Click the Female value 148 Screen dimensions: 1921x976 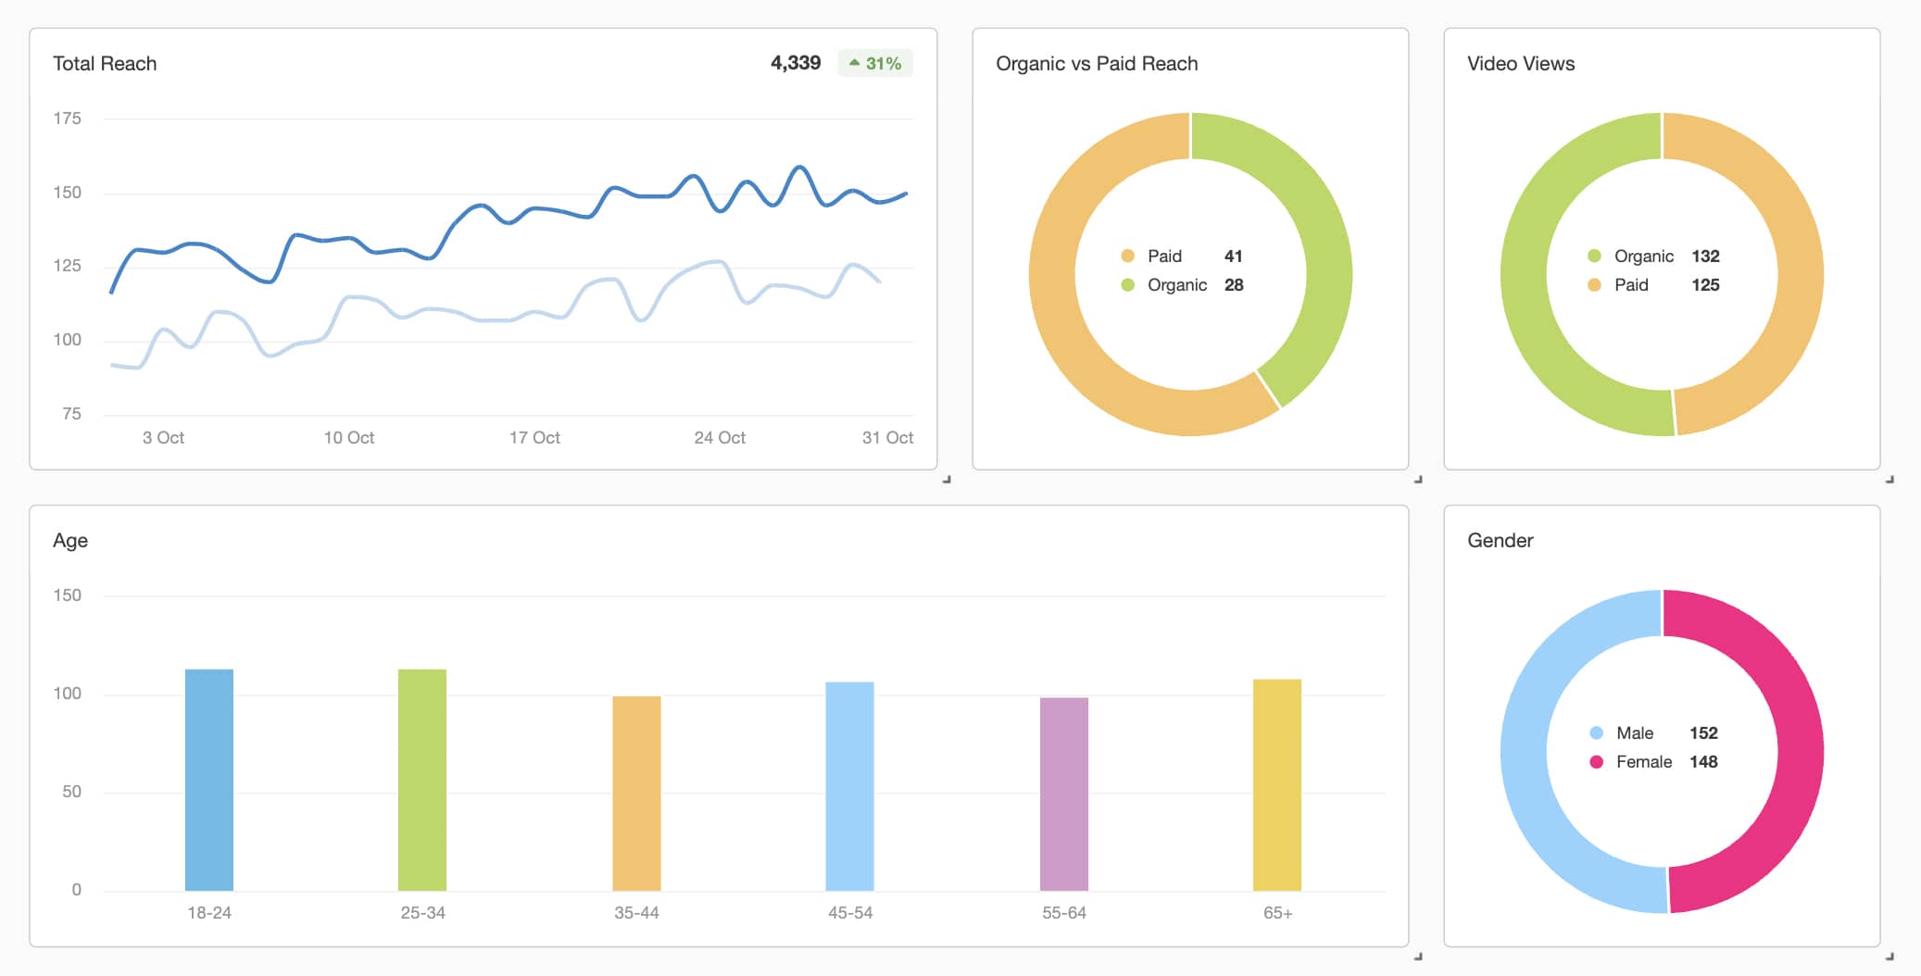(1703, 762)
